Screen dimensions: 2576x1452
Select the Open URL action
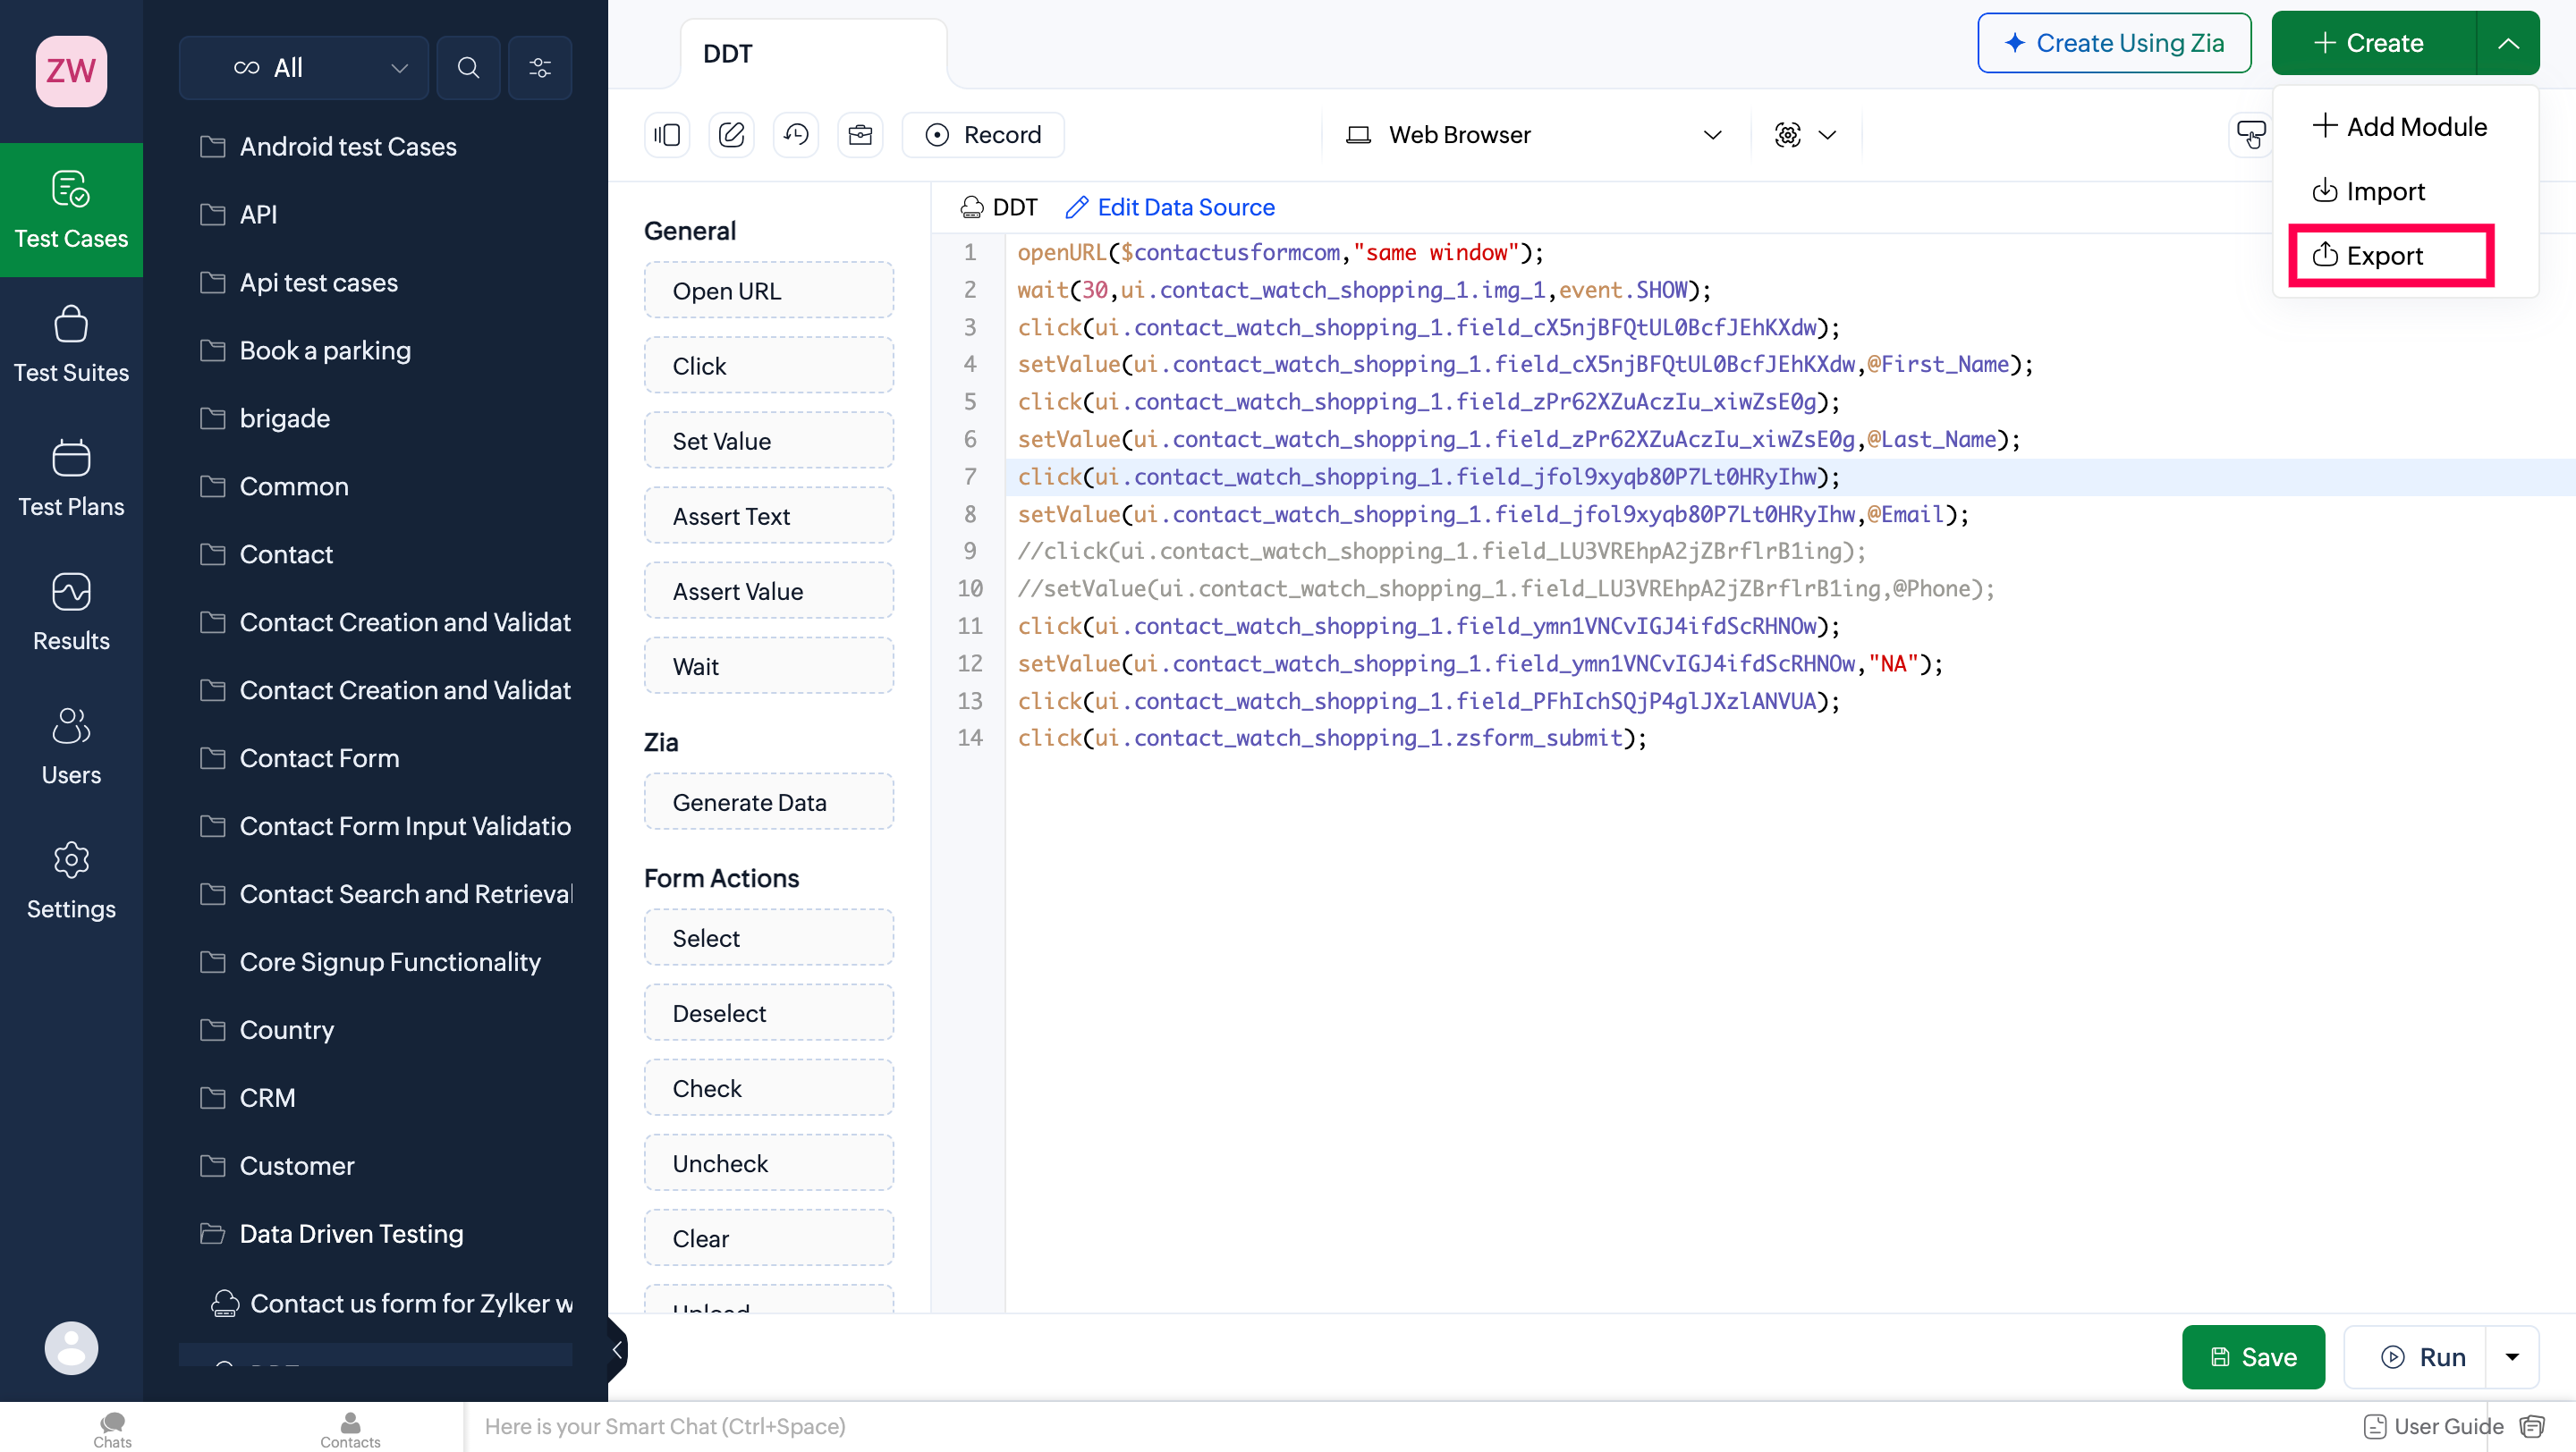(x=769, y=291)
